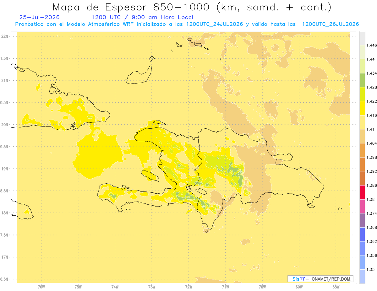
Task: Click the colorbar value 1.368
Action: [372, 227]
